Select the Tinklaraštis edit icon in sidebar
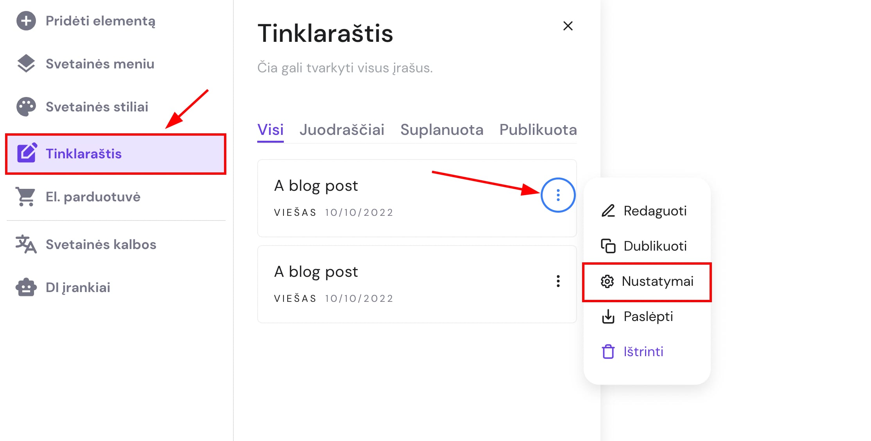The height and width of the screenshot is (441, 871). [x=27, y=153]
